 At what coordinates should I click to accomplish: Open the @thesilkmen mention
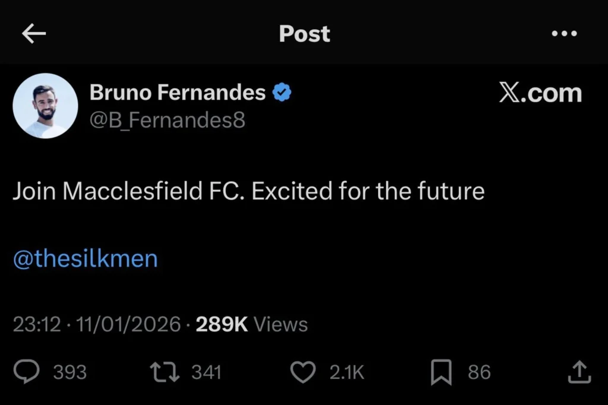(x=85, y=259)
